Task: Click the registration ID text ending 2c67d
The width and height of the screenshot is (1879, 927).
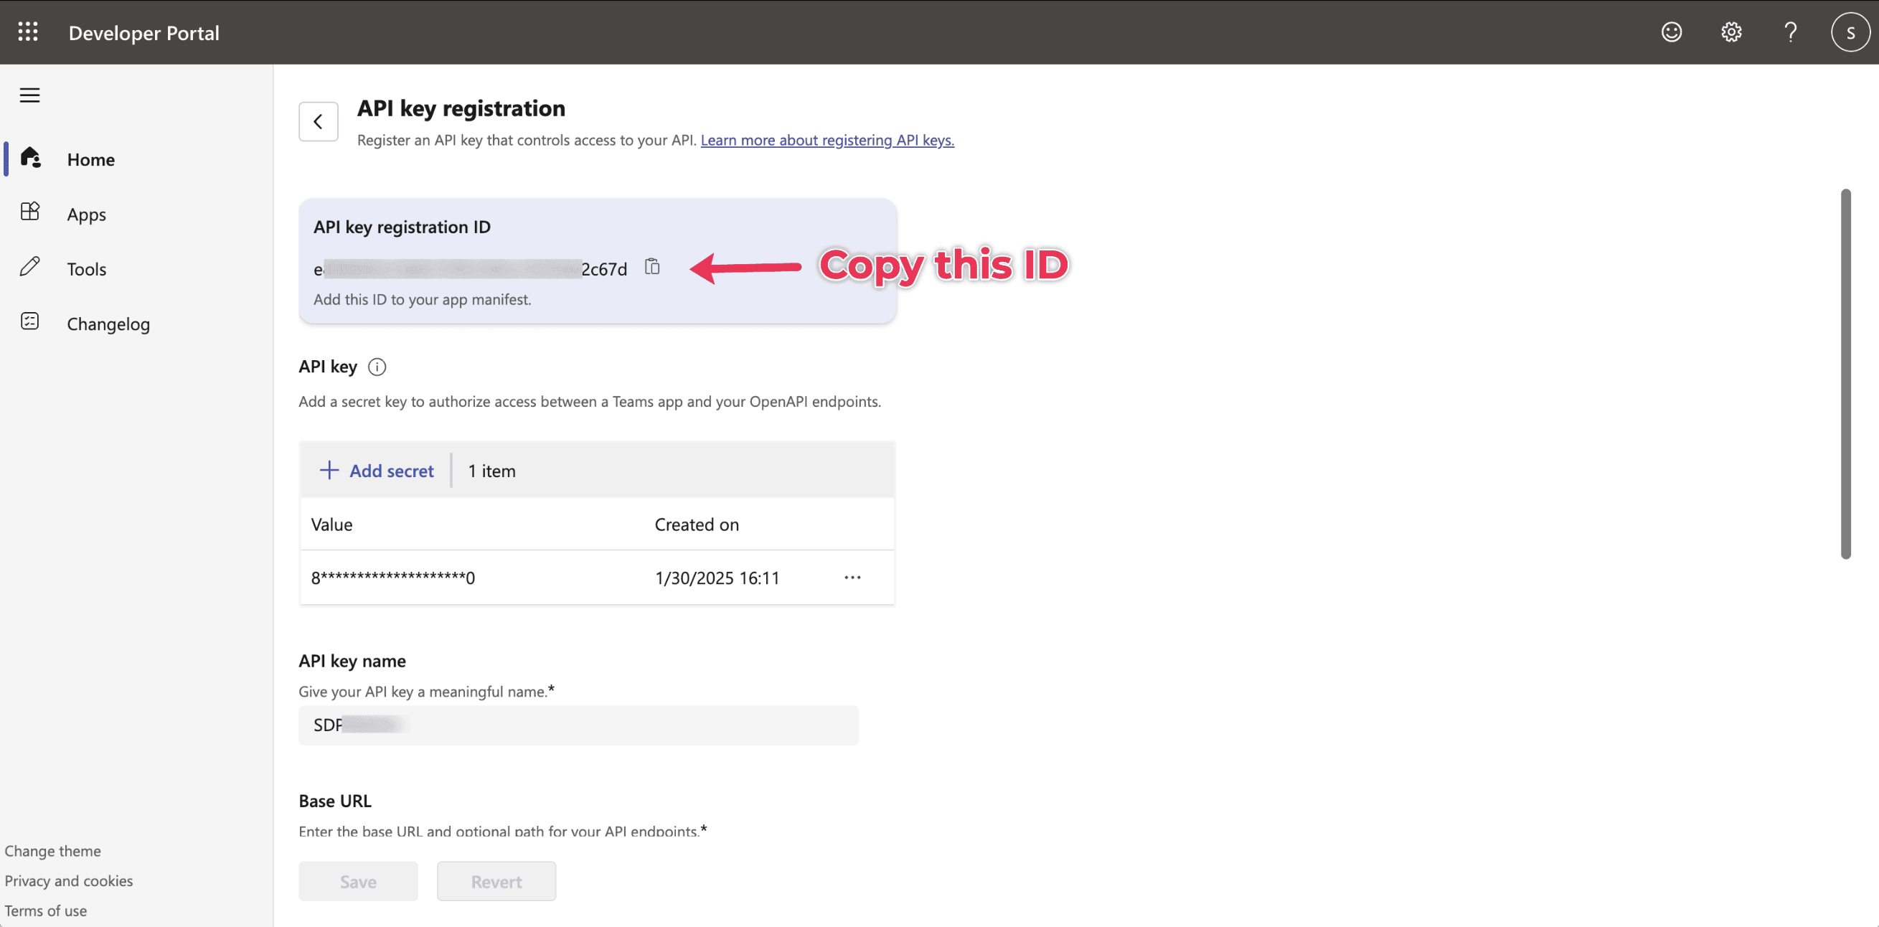Action: 471,269
